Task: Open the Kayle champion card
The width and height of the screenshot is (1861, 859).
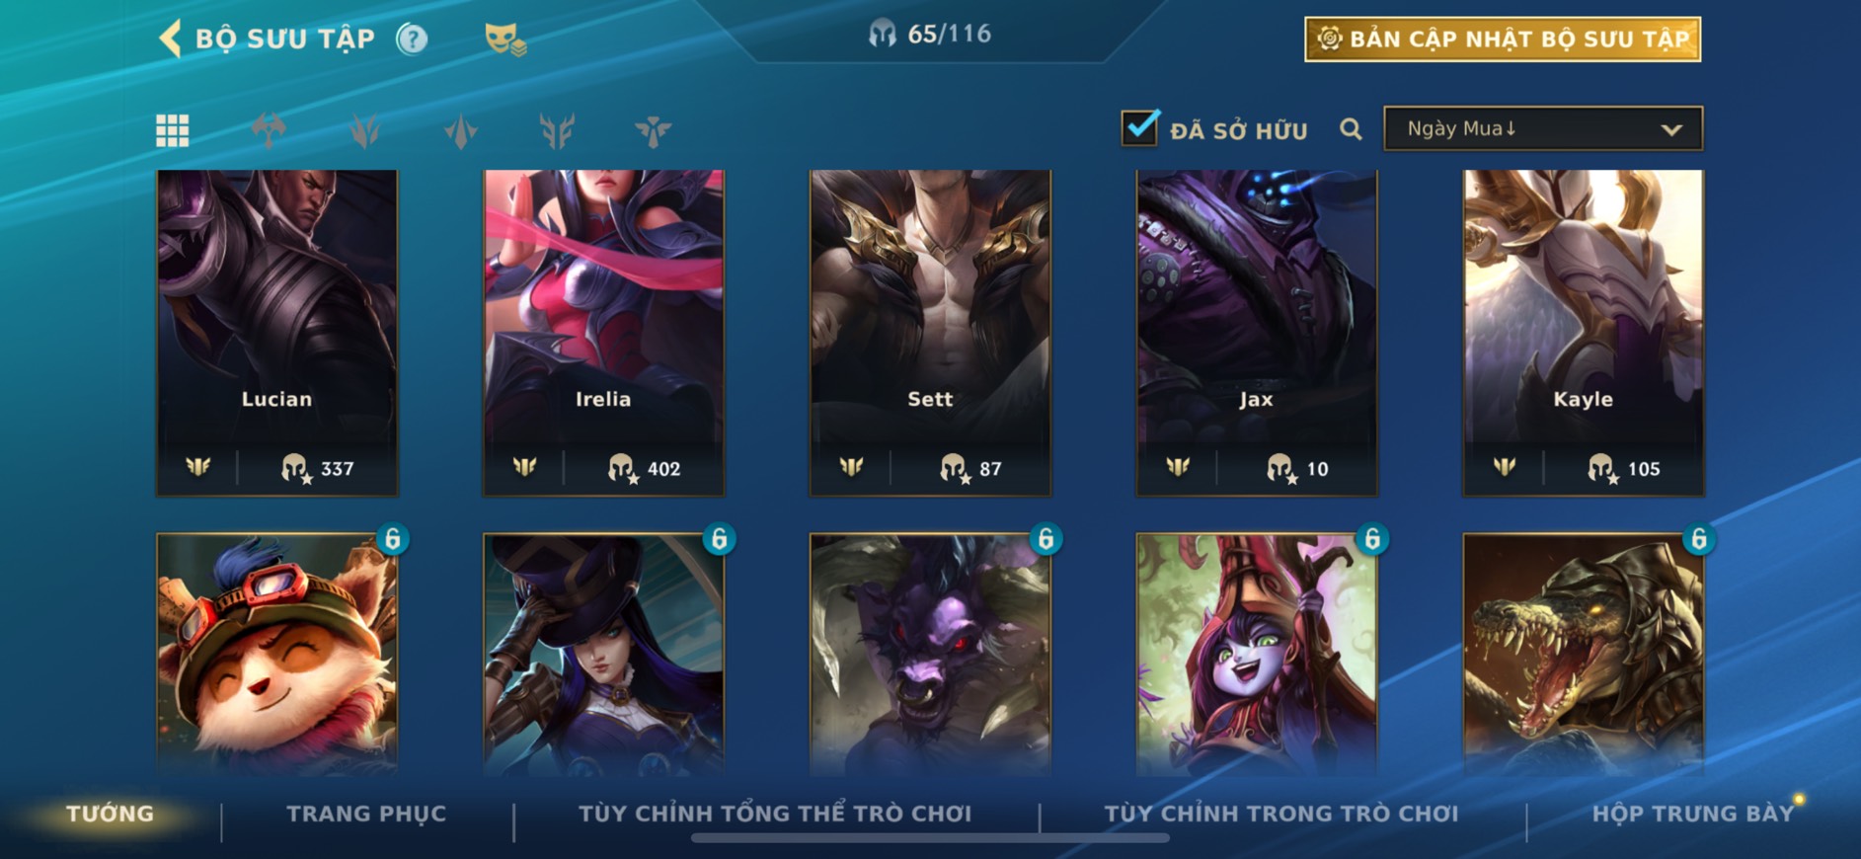Action: click(1583, 333)
